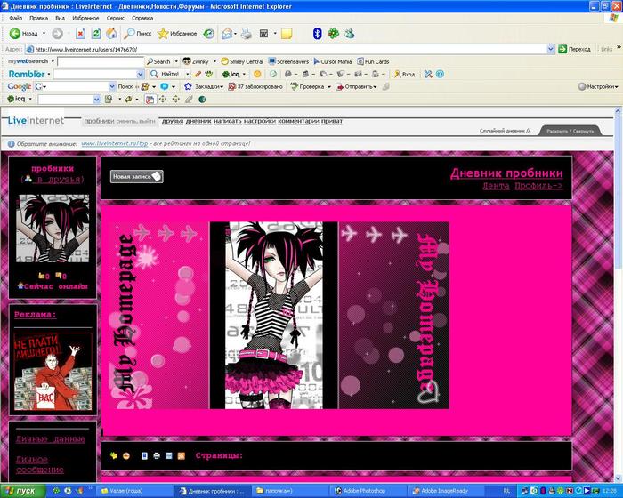The height and width of the screenshot is (498, 623).
Task: Open the Справка menu
Action: pos(142,19)
